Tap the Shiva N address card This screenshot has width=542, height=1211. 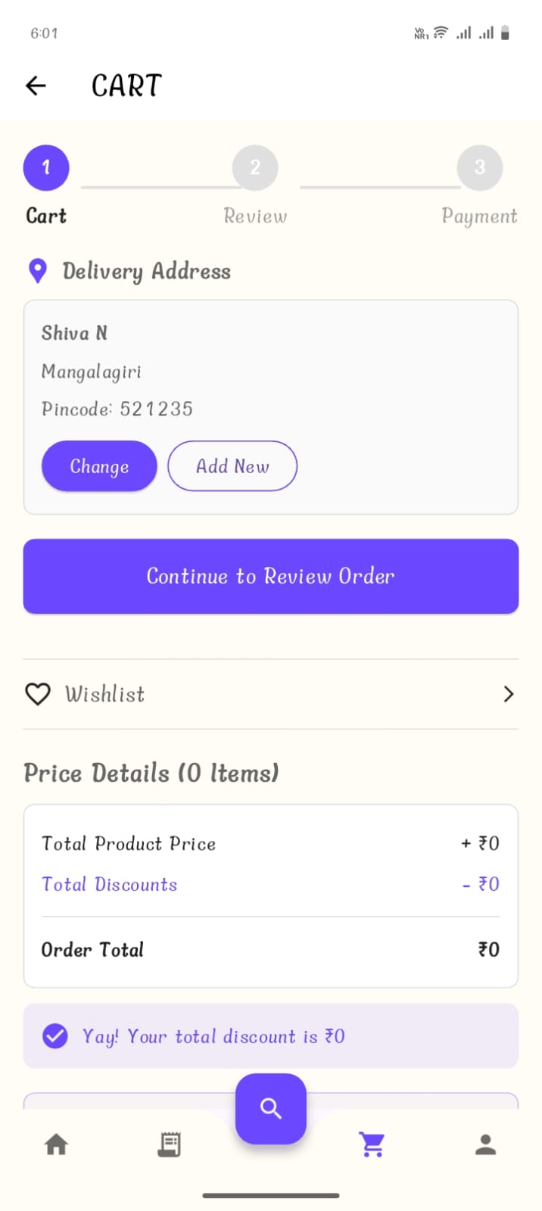coord(271,371)
